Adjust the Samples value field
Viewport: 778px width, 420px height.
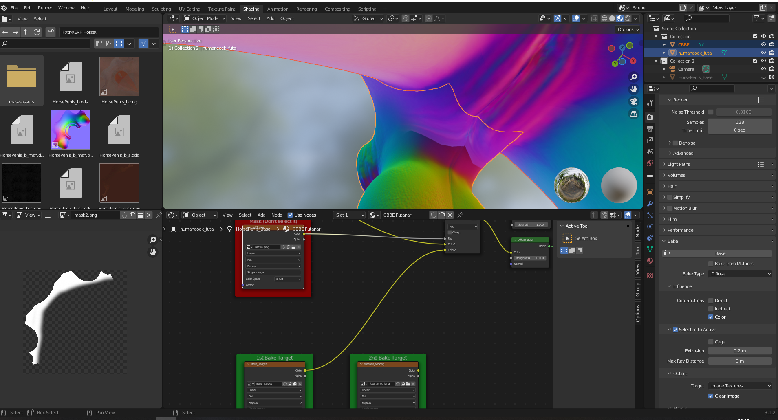pos(740,122)
